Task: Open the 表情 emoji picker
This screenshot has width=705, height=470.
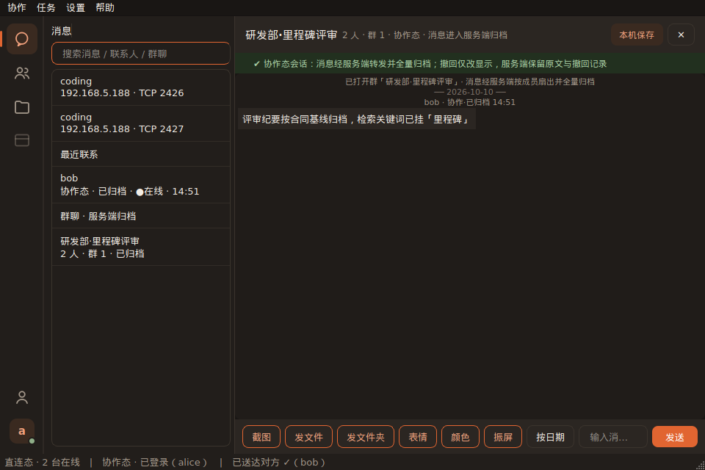Action: [418, 437]
